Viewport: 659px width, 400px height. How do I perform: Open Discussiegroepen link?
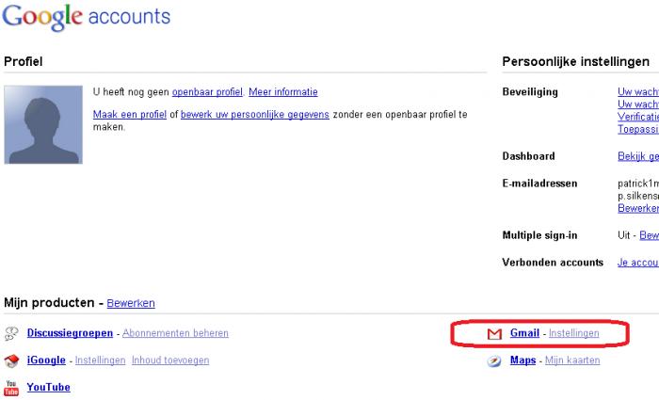[x=71, y=333]
